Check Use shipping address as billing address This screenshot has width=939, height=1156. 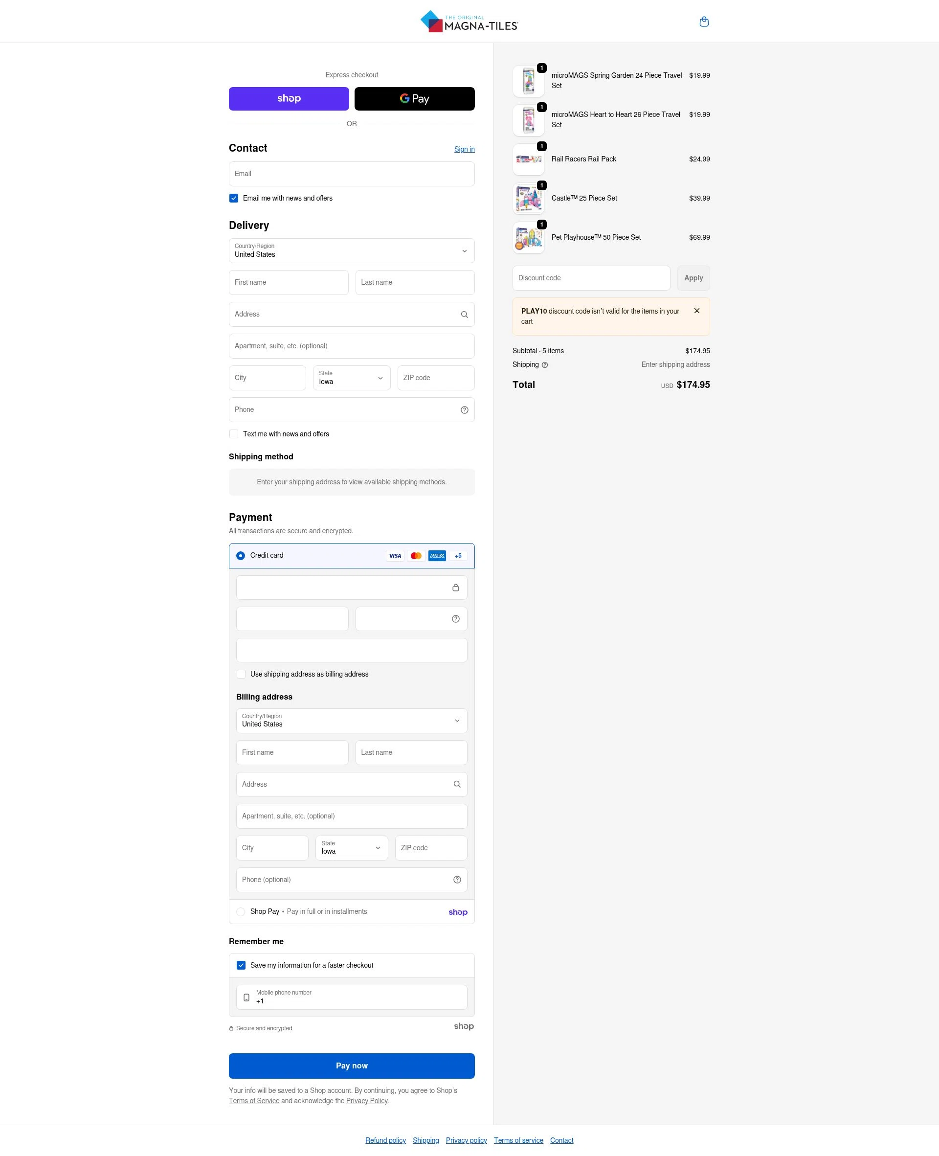[241, 674]
